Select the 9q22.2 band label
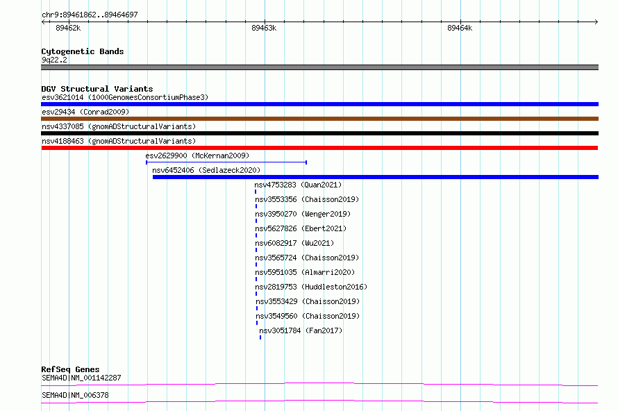 [54, 60]
